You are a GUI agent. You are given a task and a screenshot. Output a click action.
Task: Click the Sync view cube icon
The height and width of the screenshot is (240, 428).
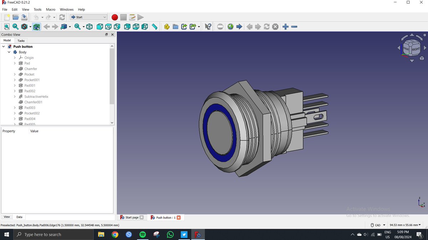[x=64, y=27]
